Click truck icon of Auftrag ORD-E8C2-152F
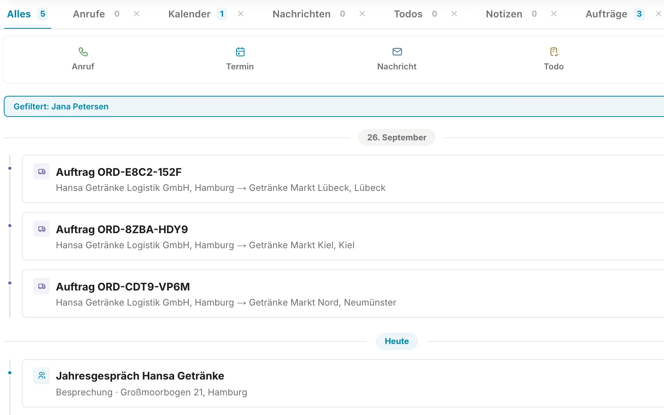Image resolution: width=664 pixels, height=415 pixels. (41, 172)
